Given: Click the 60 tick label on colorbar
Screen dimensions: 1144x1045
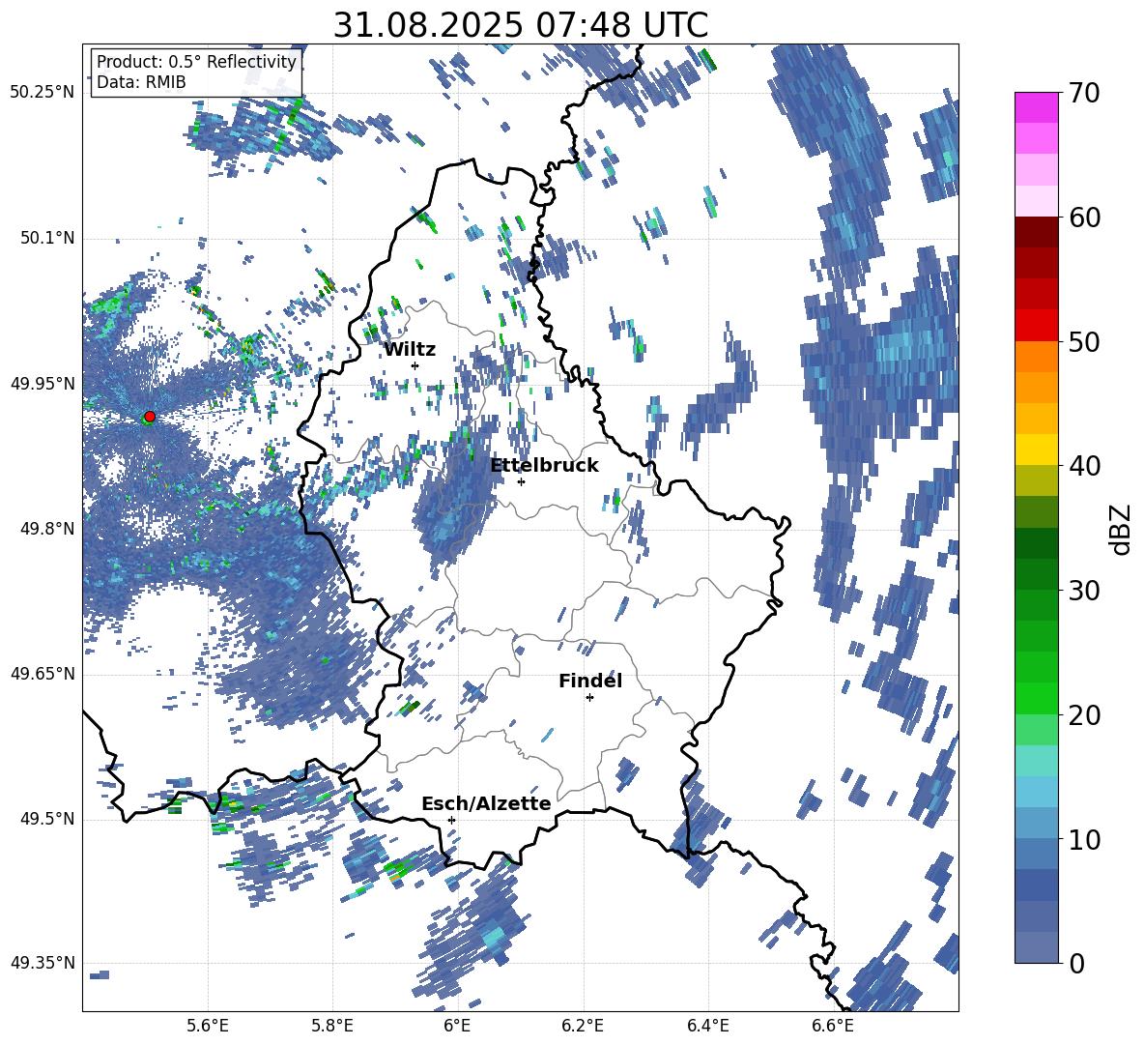Looking at the screenshot, I should 1085,218.
